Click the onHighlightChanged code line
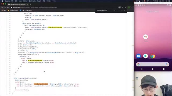 (x=28, y=55)
